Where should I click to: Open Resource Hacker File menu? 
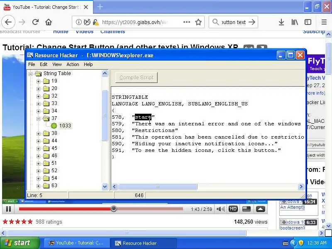[32, 64]
